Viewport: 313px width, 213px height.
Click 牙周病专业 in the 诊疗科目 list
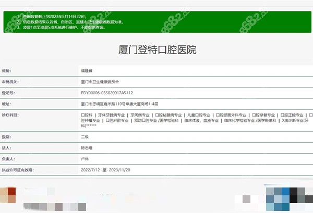point(140,115)
